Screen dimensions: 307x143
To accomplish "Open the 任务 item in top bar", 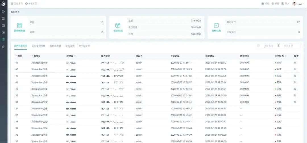I will point(265,4).
